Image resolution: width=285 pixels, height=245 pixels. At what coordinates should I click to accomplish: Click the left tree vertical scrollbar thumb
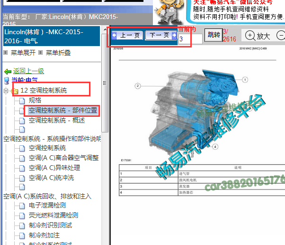point(105,83)
